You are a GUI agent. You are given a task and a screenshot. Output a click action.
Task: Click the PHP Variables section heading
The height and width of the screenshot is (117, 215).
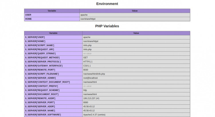(x=107, y=26)
